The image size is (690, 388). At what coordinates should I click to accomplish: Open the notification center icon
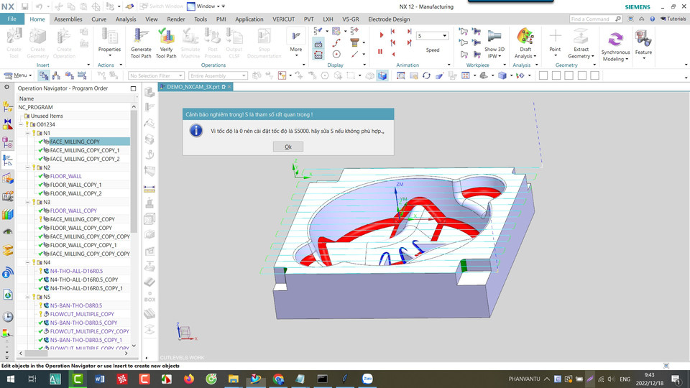676,379
